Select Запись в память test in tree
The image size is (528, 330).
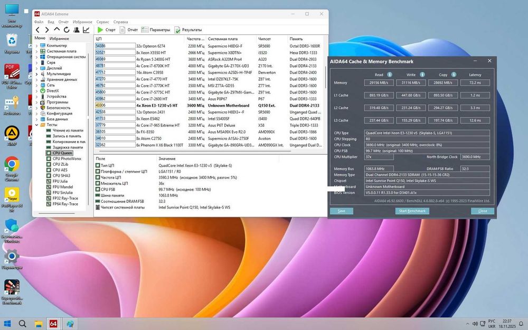tap(64, 136)
